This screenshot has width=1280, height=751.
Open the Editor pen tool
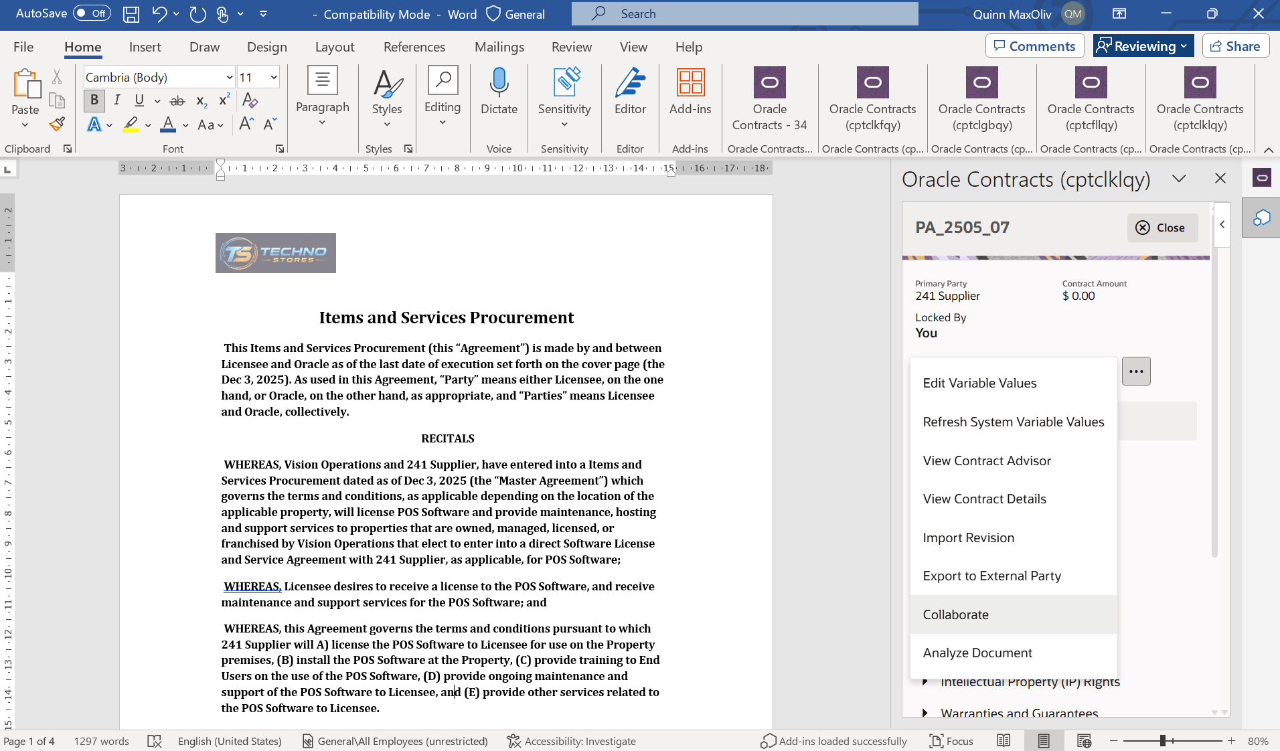630,92
